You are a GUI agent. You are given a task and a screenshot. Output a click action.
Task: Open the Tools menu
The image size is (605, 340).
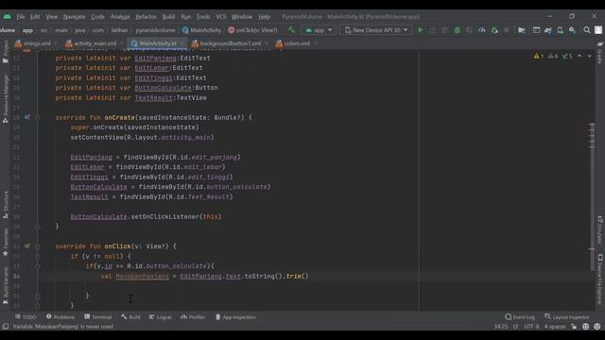pos(203,17)
